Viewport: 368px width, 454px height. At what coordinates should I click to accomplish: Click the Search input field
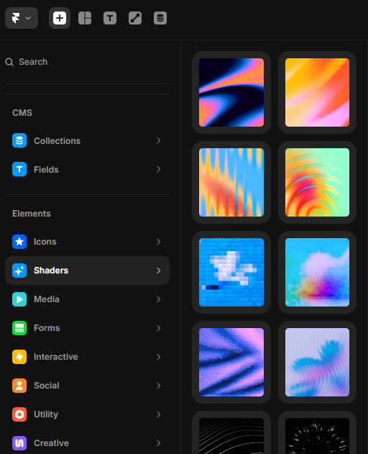pos(87,62)
